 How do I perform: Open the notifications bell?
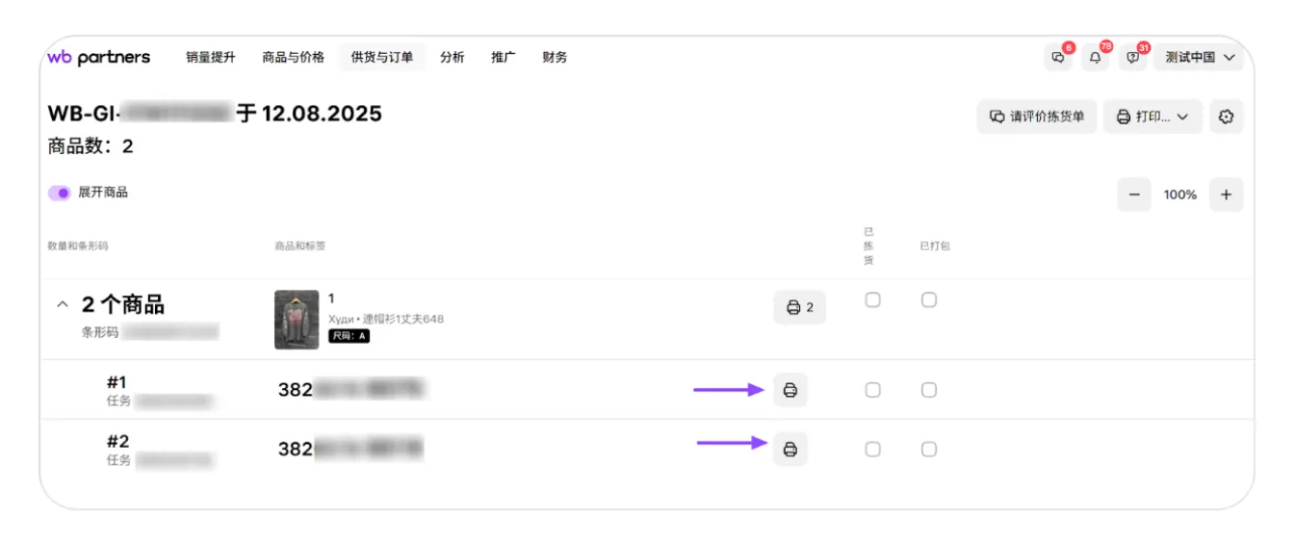tap(1095, 58)
